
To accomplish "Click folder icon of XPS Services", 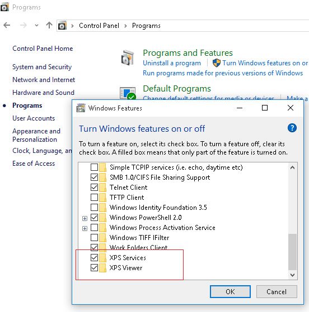I will (102, 258).
